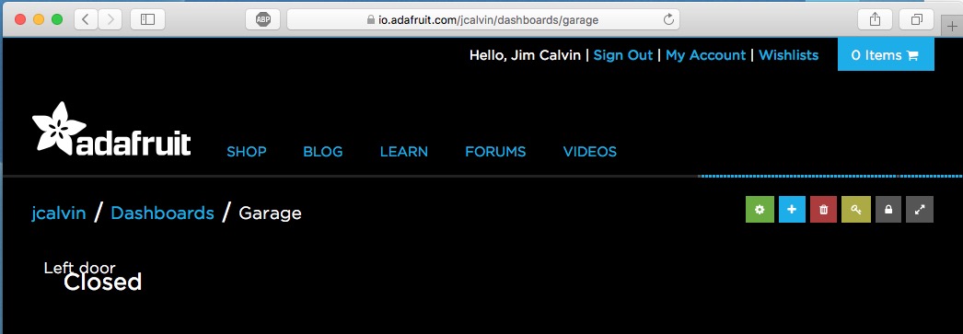The width and height of the screenshot is (963, 334).
Task: Toggle the dashboard privacy lock icon
Action: click(888, 210)
